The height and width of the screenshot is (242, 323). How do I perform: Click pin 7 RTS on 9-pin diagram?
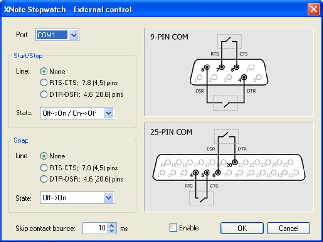point(222,67)
